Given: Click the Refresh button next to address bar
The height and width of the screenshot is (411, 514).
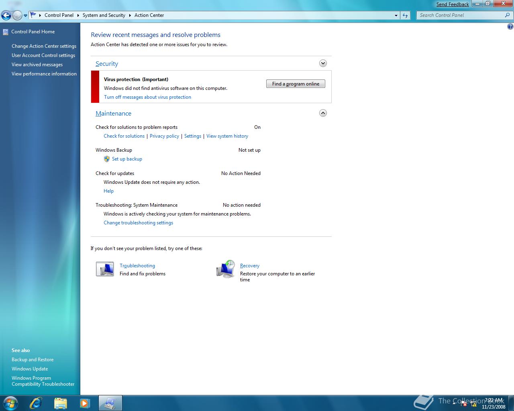Looking at the screenshot, I should tap(405, 15).
